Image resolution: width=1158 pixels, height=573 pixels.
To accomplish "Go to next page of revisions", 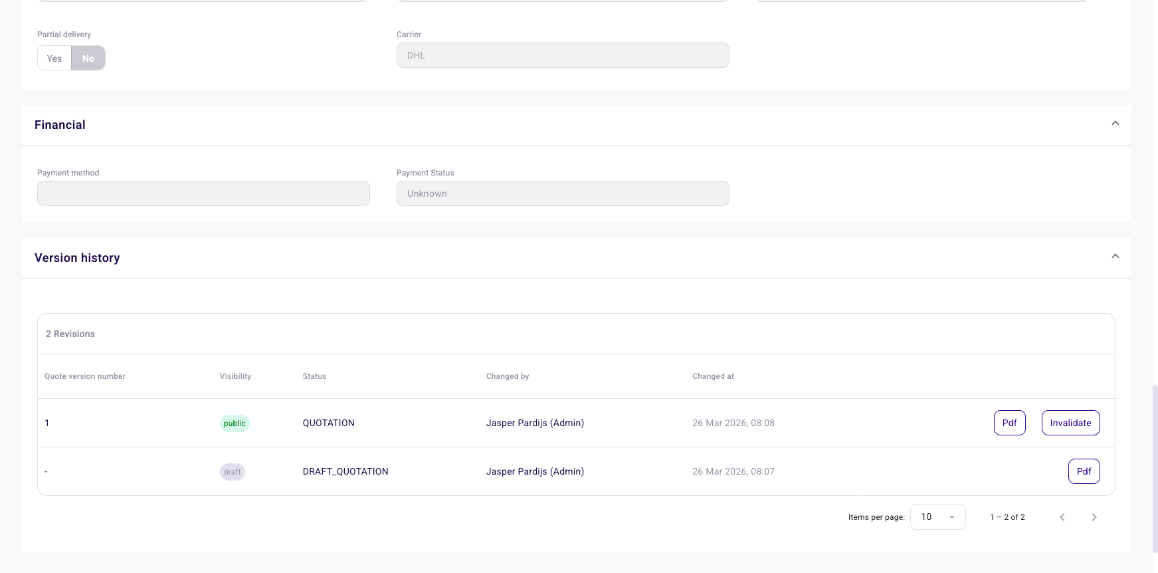I will [x=1094, y=517].
